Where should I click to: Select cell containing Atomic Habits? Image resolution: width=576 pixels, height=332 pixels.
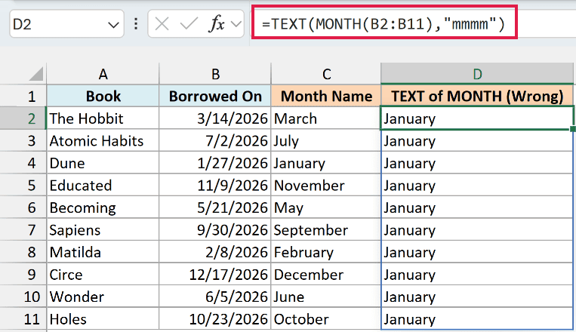pos(103,140)
